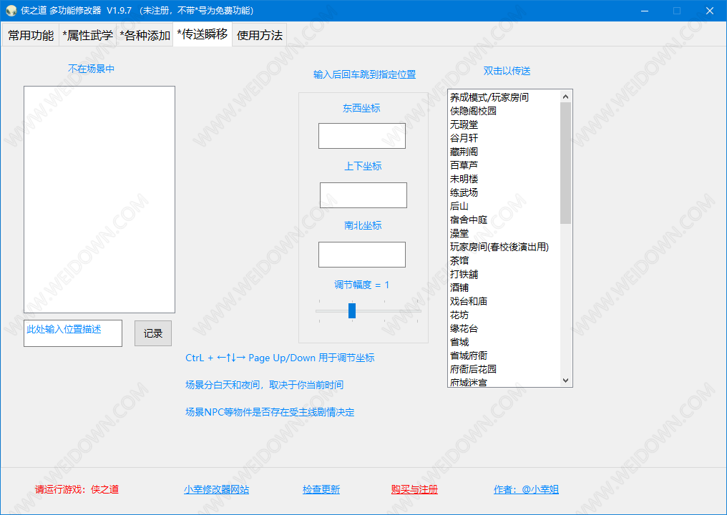Click the 双击以传送 label
This screenshot has width=727, height=515.
507,71
